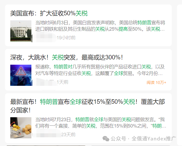Click summary text starting '当地时间7月23日'
Screen dimensions: 182x146
[101, 123]
